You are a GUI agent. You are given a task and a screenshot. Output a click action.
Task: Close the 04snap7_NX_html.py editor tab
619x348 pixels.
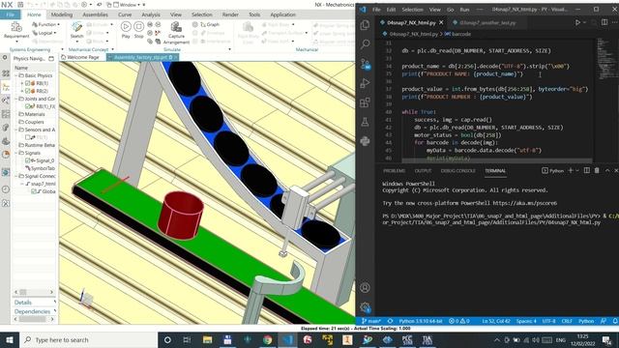click(441, 22)
